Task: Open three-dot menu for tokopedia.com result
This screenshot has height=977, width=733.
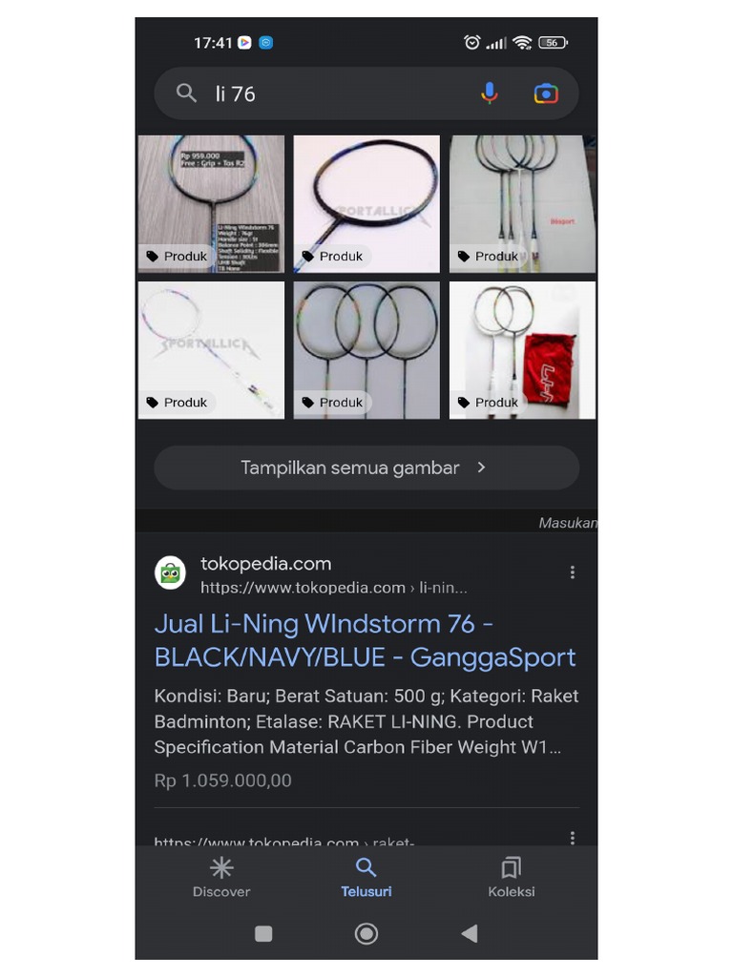Action: coord(573,572)
